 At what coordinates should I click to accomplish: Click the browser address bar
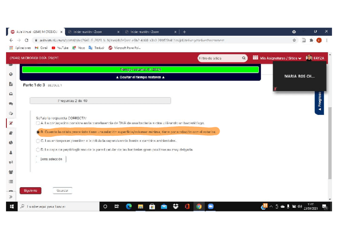click(163, 40)
